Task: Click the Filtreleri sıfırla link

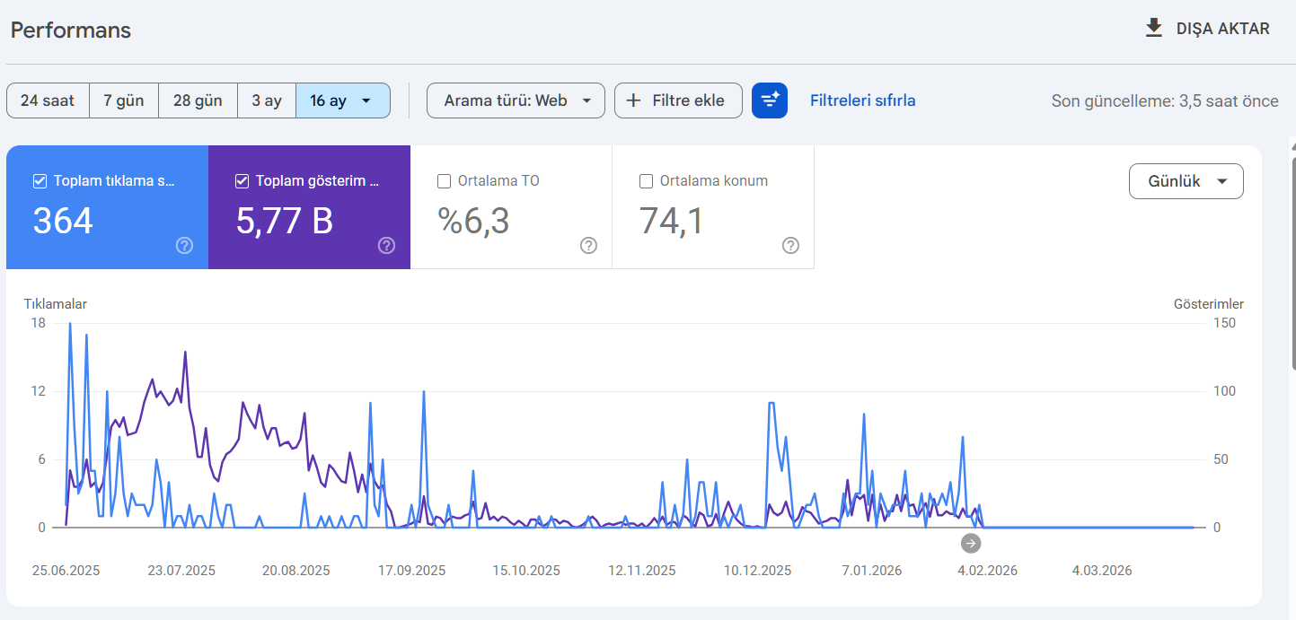Action: pyautogui.click(x=863, y=100)
